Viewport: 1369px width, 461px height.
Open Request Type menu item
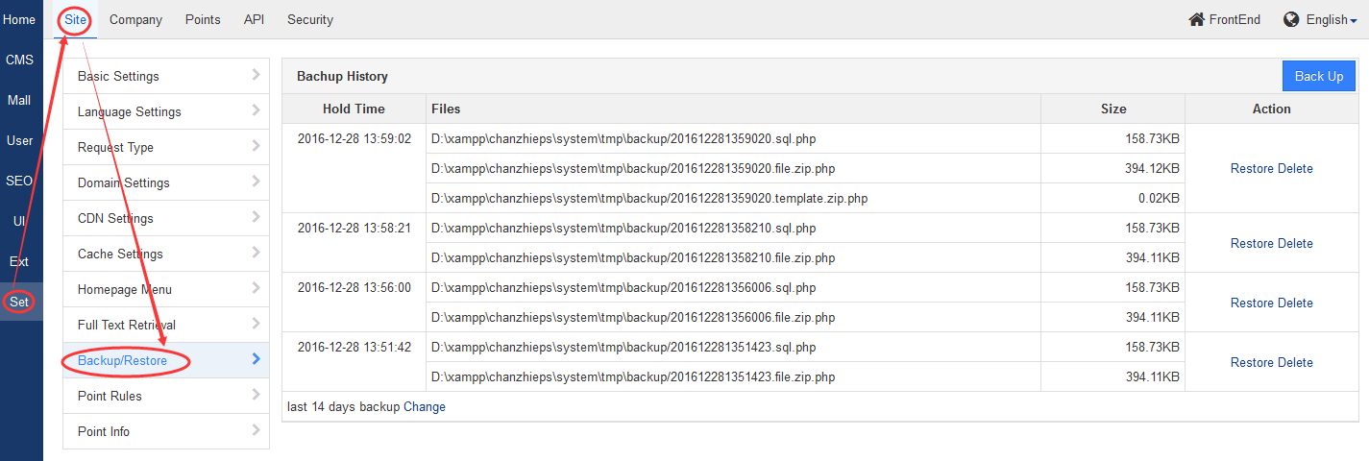click(166, 147)
